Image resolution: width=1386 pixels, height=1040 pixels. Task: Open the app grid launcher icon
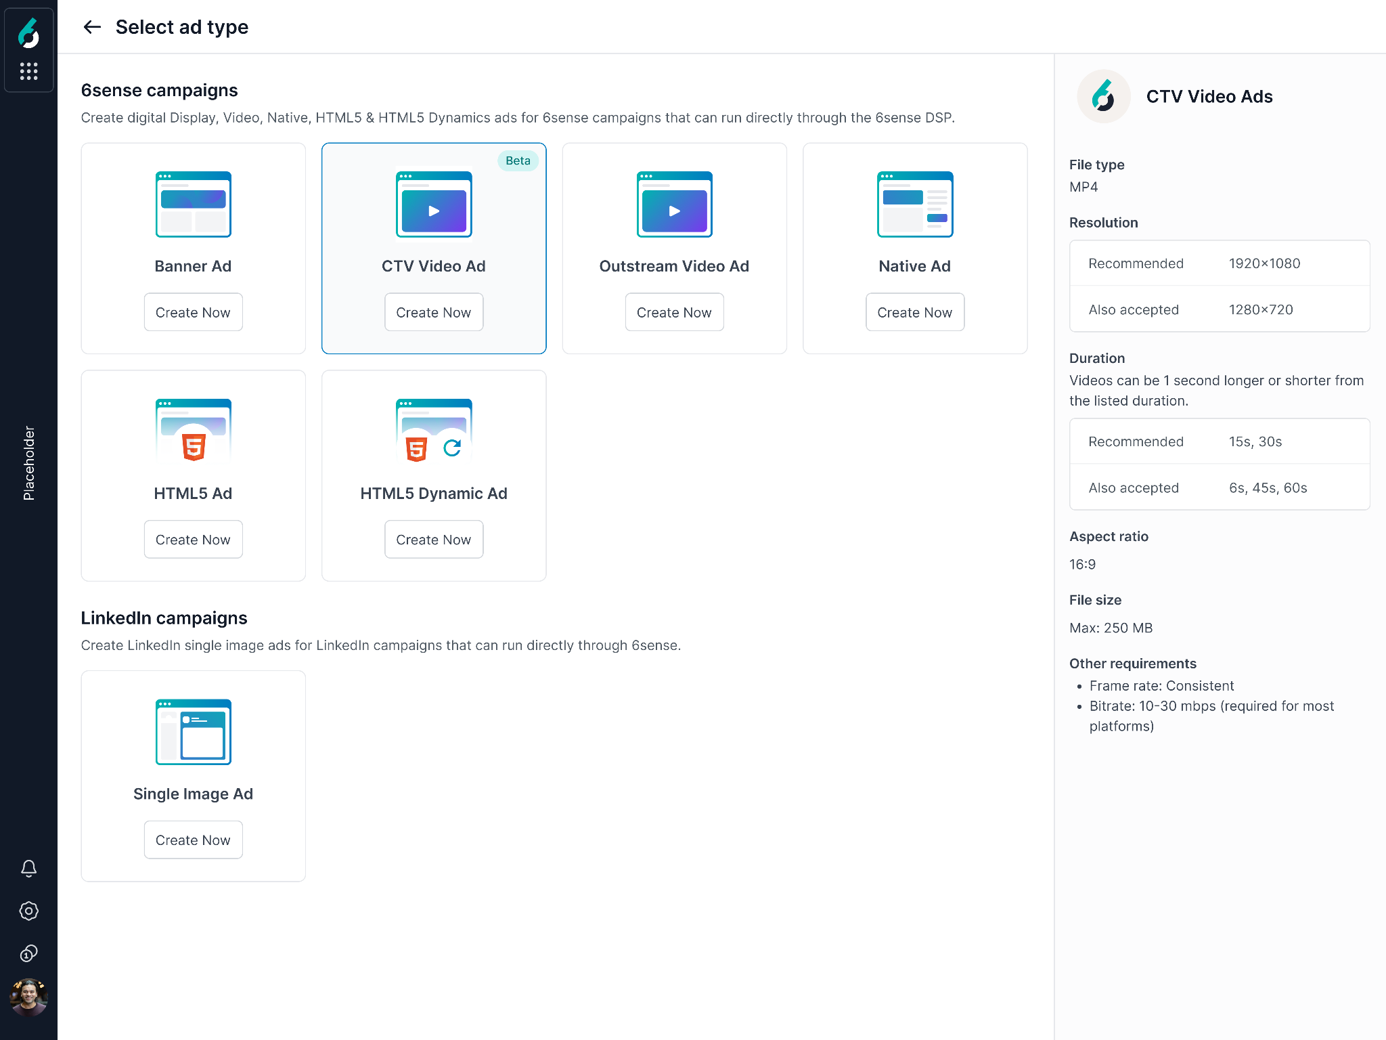(x=28, y=71)
